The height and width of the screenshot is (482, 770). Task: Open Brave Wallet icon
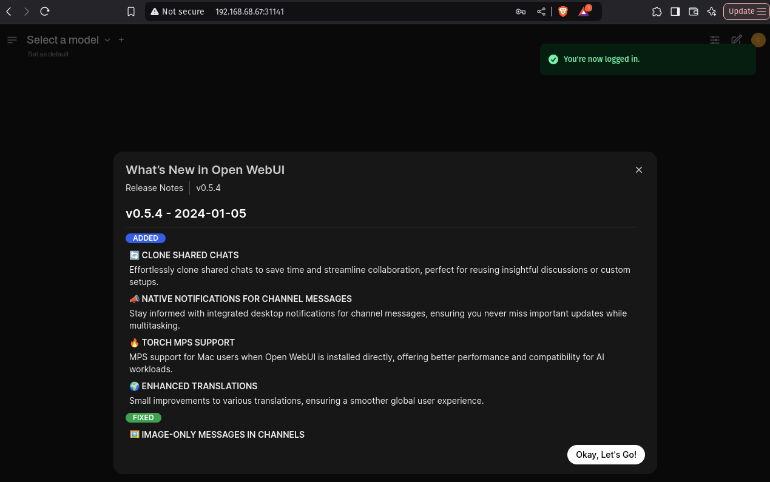tap(693, 11)
